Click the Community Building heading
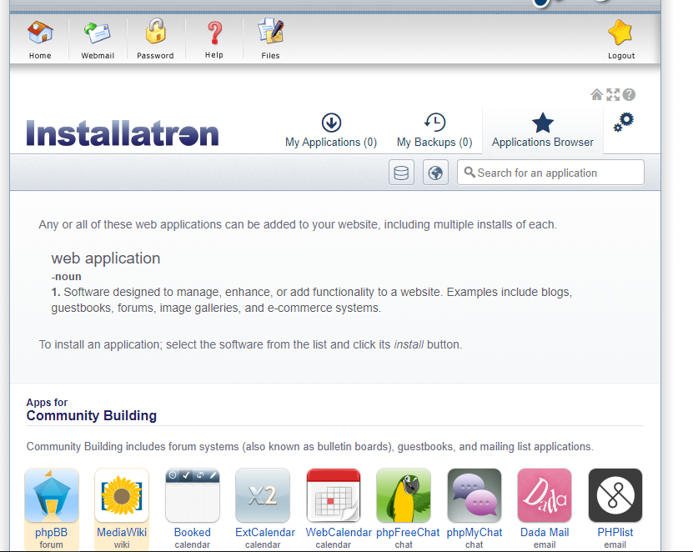The width and height of the screenshot is (693, 552). [x=92, y=415]
